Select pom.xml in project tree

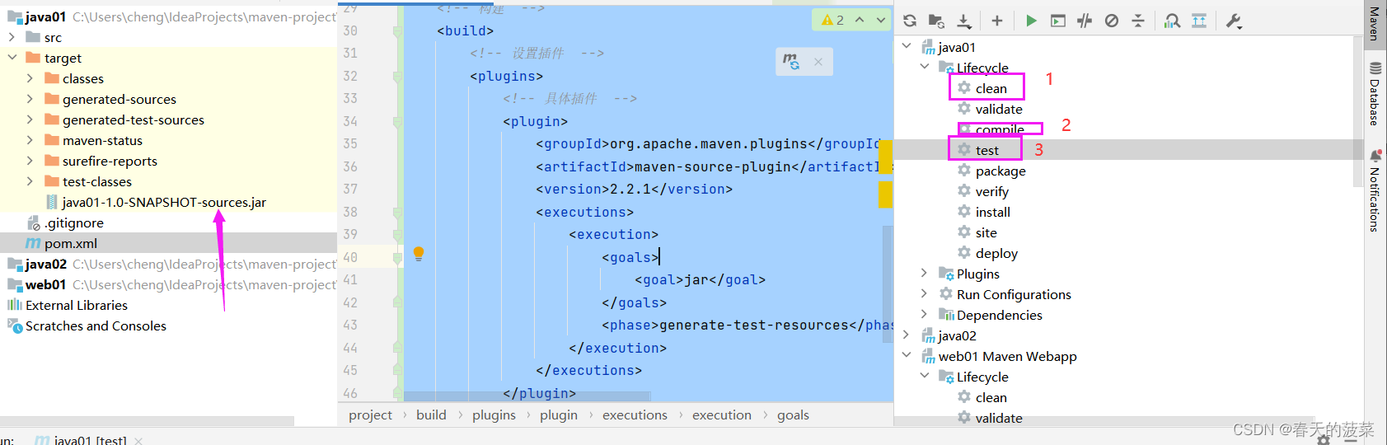(71, 243)
